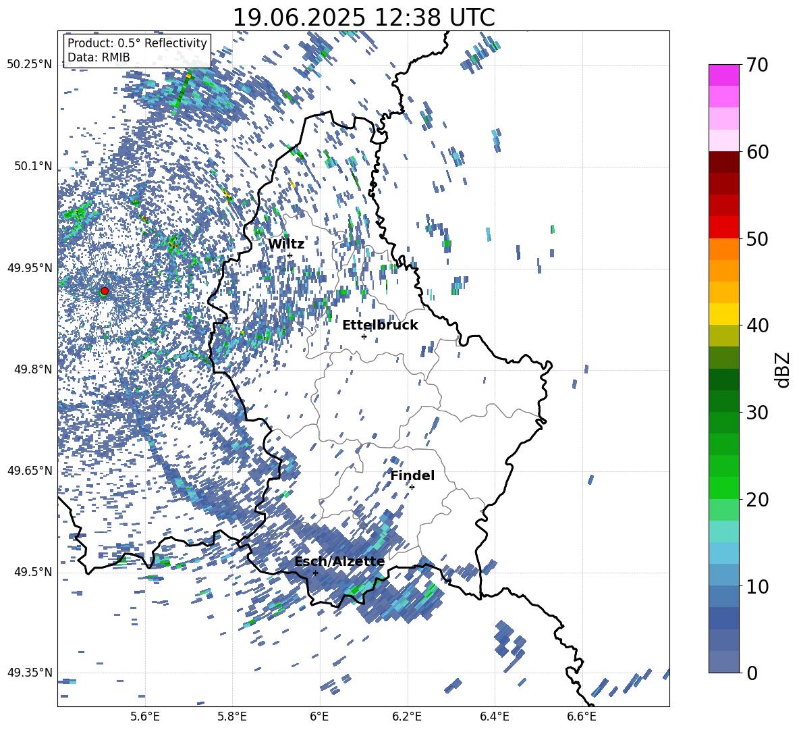Click the colorbar tick value 20
The height and width of the screenshot is (730, 799).
click(757, 500)
